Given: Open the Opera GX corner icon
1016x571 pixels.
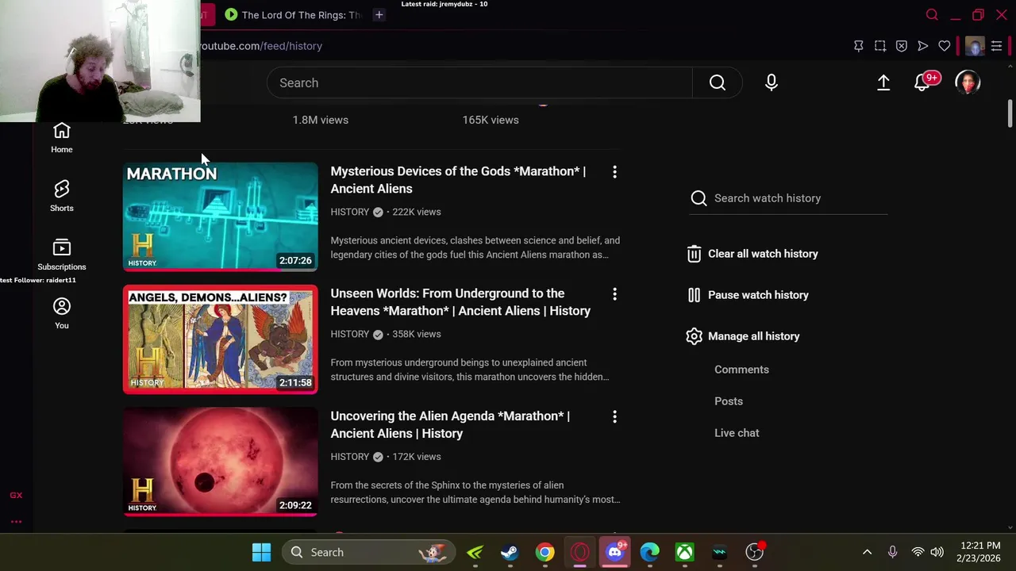Looking at the screenshot, I should (16, 495).
